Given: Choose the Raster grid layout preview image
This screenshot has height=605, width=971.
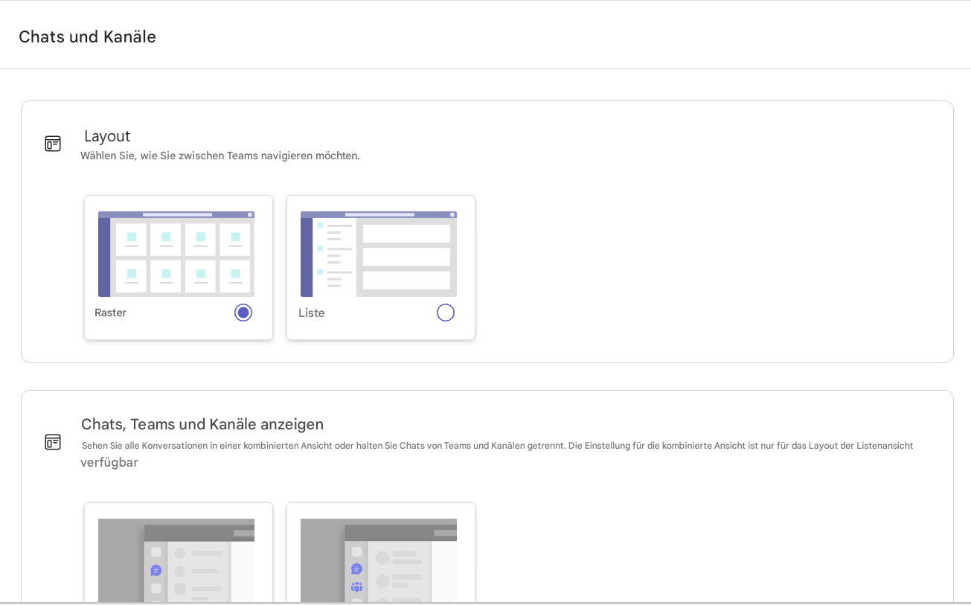Looking at the screenshot, I should tap(176, 254).
